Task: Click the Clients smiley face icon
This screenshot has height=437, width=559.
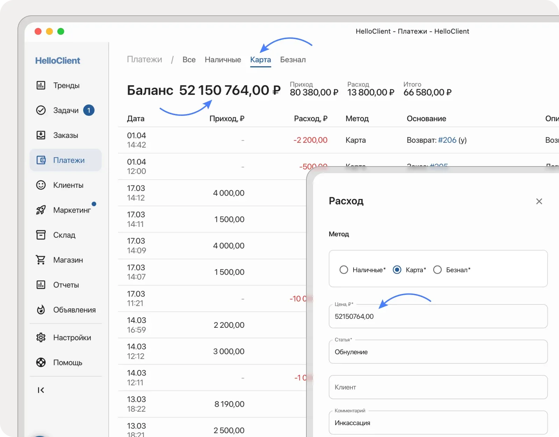Action: 41,185
